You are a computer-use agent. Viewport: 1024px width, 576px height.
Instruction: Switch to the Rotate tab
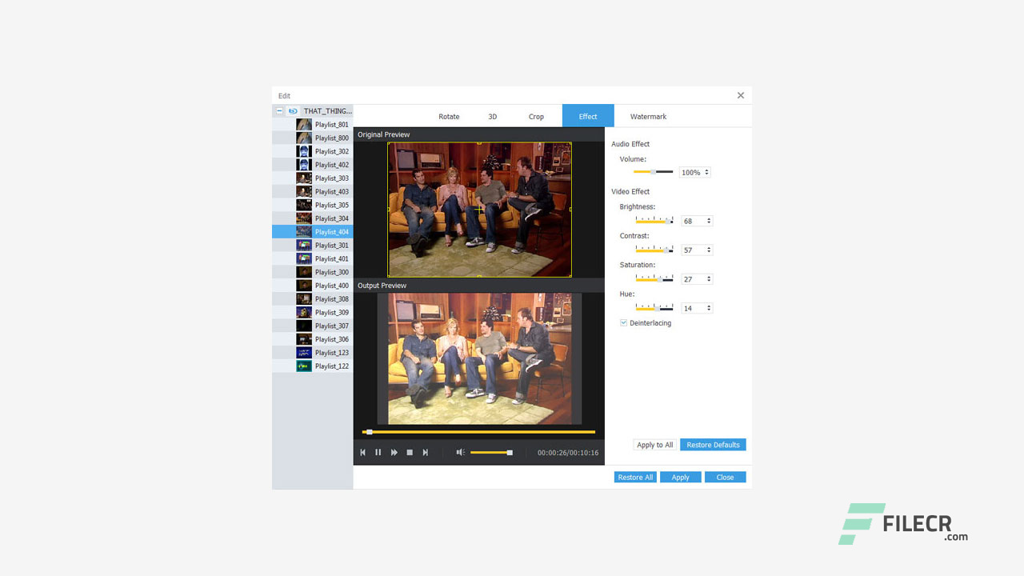(x=449, y=117)
